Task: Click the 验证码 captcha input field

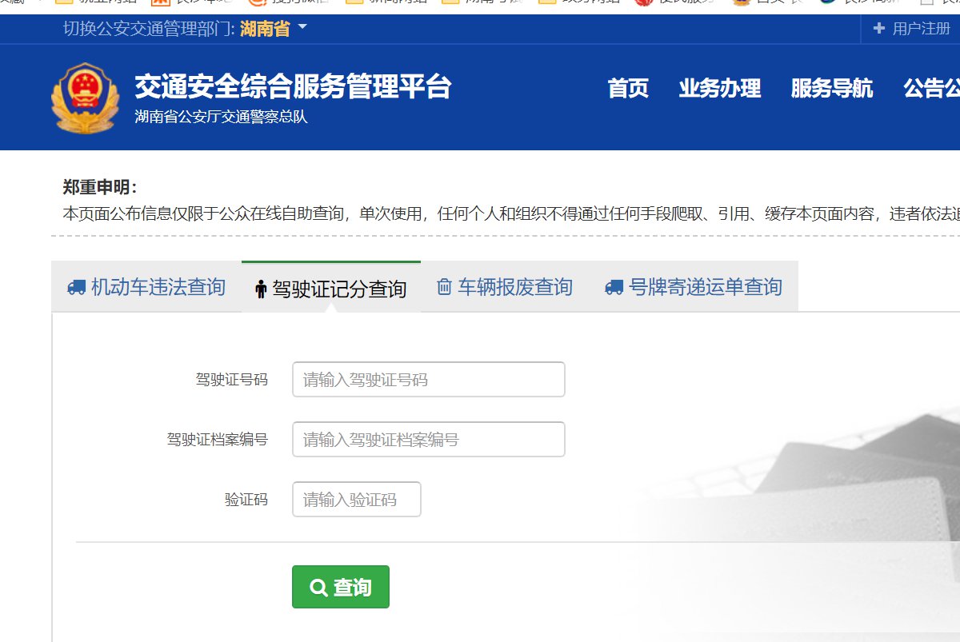Action: 356,500
